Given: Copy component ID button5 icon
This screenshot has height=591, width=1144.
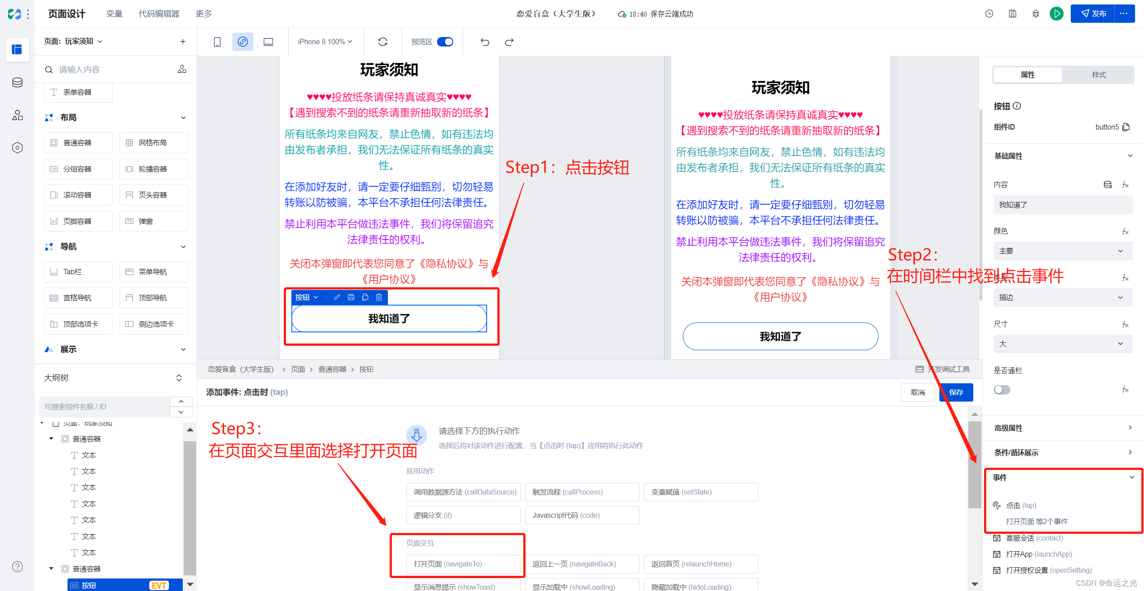Looking at the screenshot, I should (1127, 127).
